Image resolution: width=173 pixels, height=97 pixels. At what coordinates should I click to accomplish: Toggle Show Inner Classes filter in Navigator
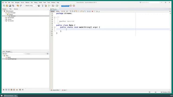point(14,90)
